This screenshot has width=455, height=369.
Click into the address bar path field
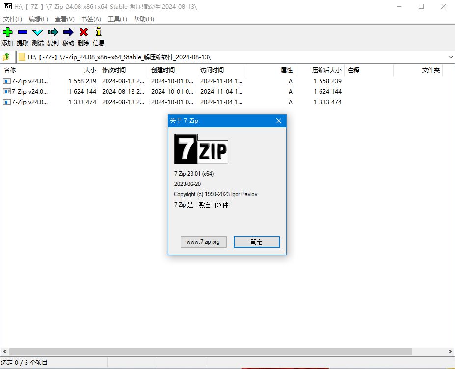click(x=235, y=57)
